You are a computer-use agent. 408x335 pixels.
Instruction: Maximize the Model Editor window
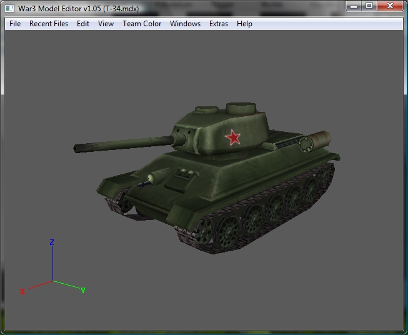(369, 6)
